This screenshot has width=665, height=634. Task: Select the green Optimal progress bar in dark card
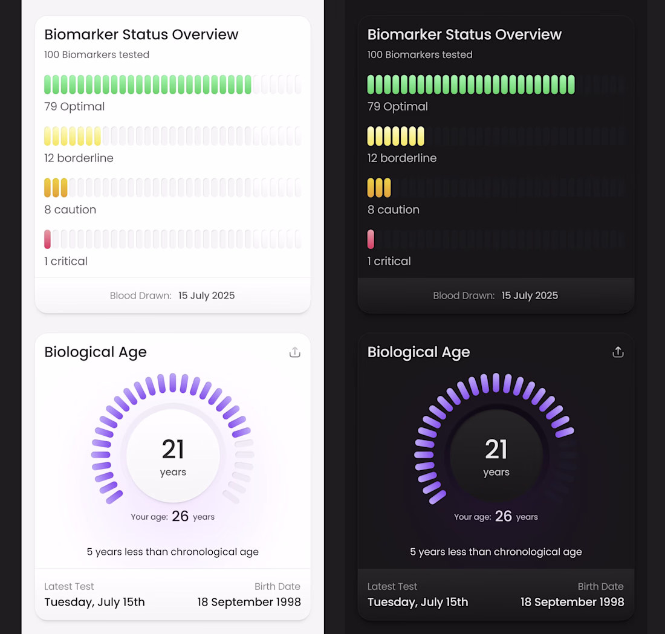pos(471,85)
